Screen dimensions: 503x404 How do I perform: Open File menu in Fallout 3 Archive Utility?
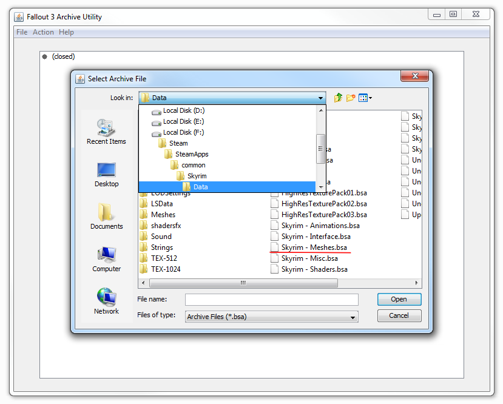tap(22, 32)
